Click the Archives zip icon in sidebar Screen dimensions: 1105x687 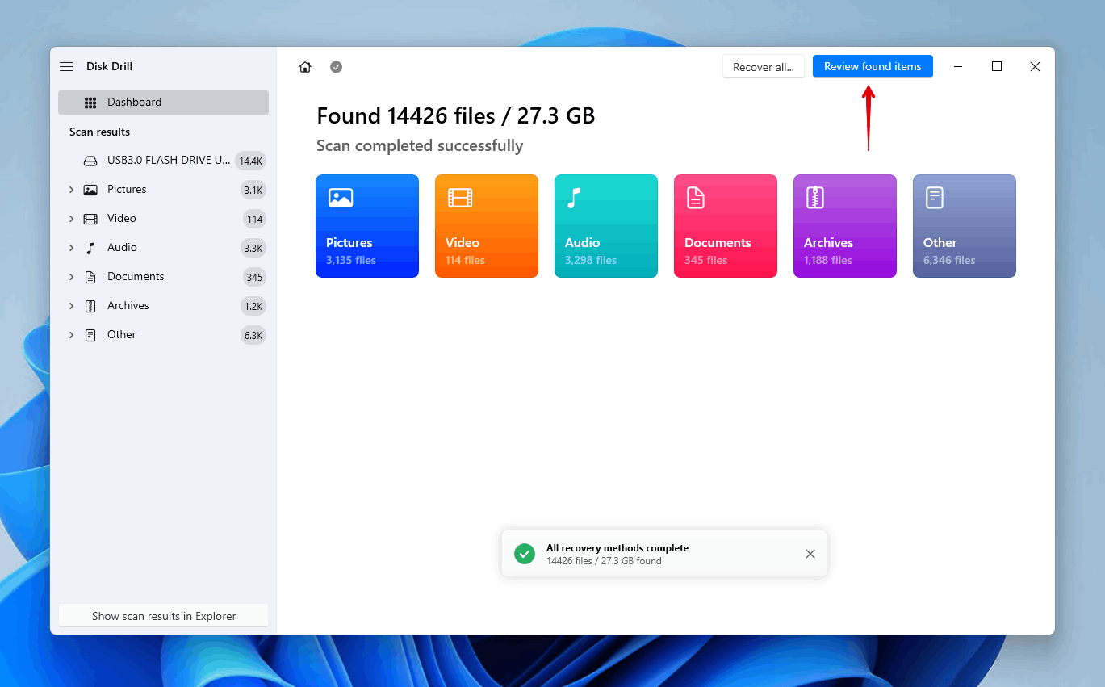click(90, 306)
